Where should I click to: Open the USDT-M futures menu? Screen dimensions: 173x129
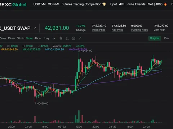pos(39,4)
